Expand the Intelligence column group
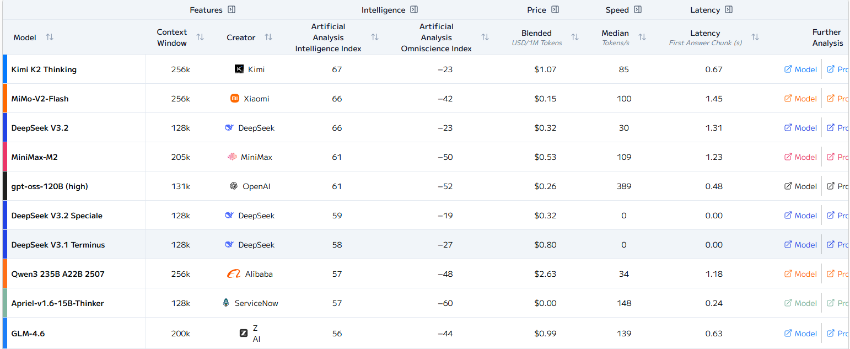The image size is (850, 349). point(414,10)
